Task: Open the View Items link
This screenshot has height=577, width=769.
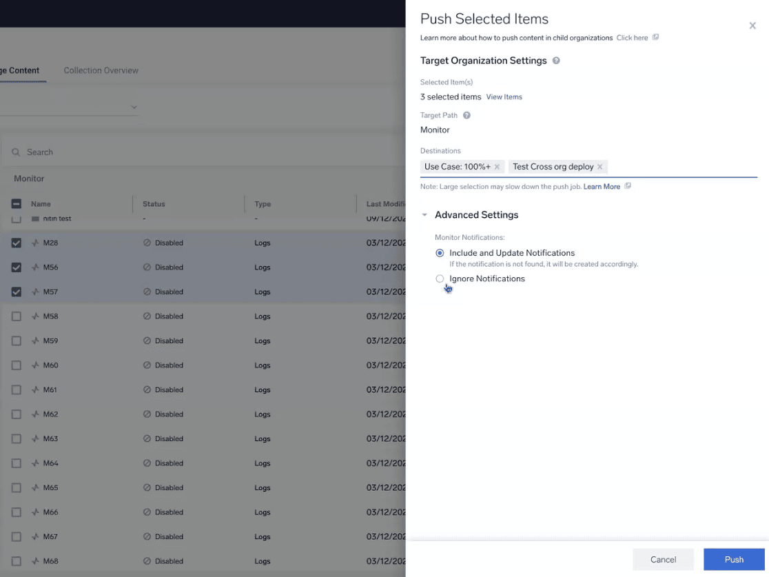Action: [504, 97]
